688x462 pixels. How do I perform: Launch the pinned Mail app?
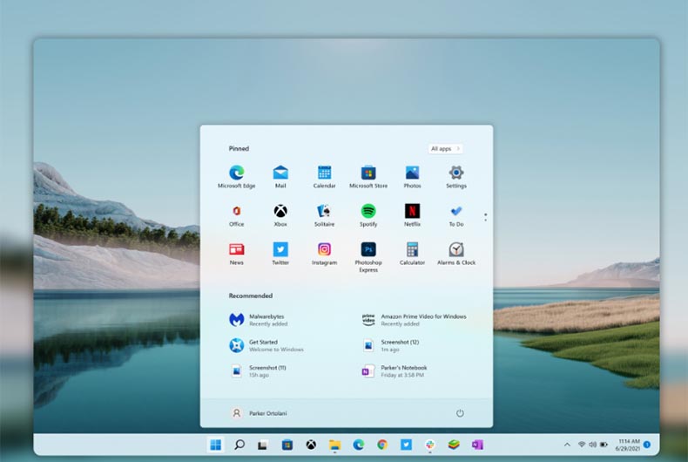click(280, 177)
